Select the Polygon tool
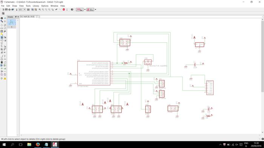 5,62
